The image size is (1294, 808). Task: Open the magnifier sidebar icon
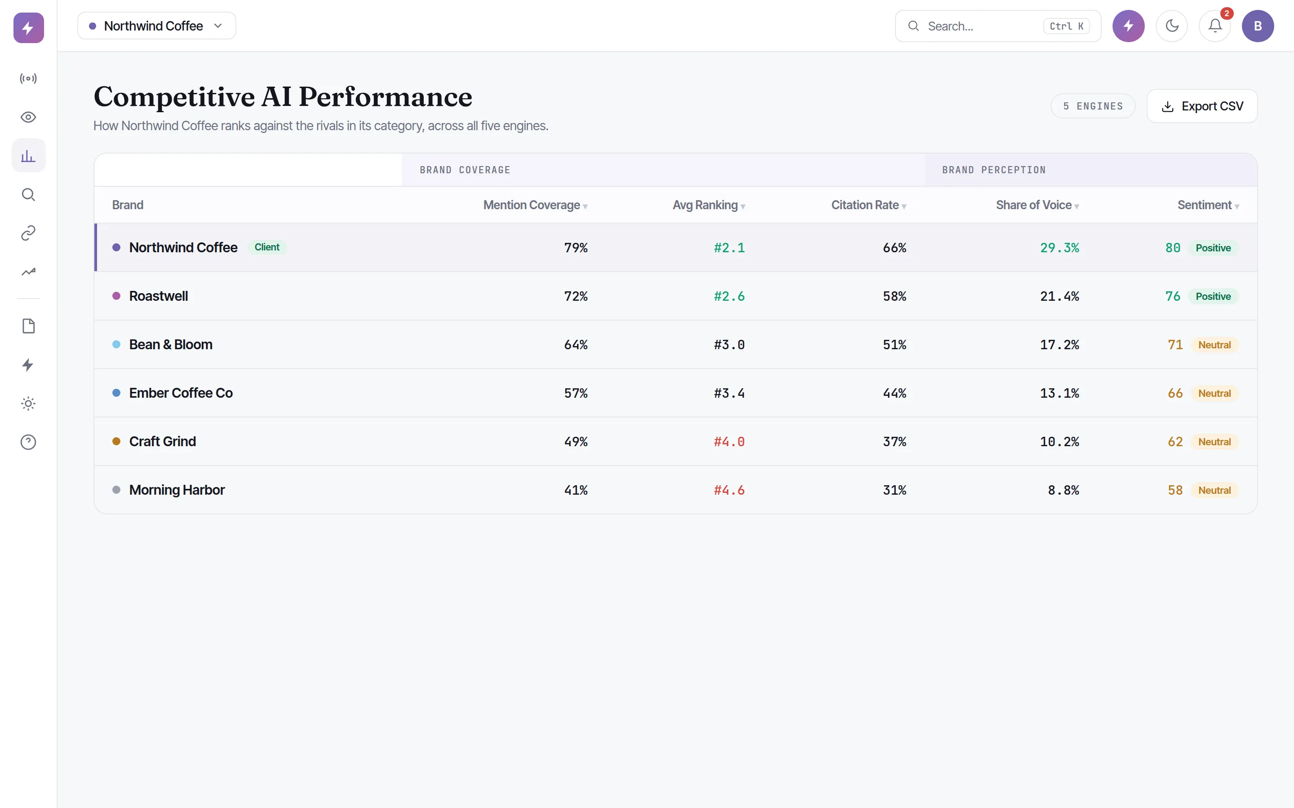pos(28,194)
